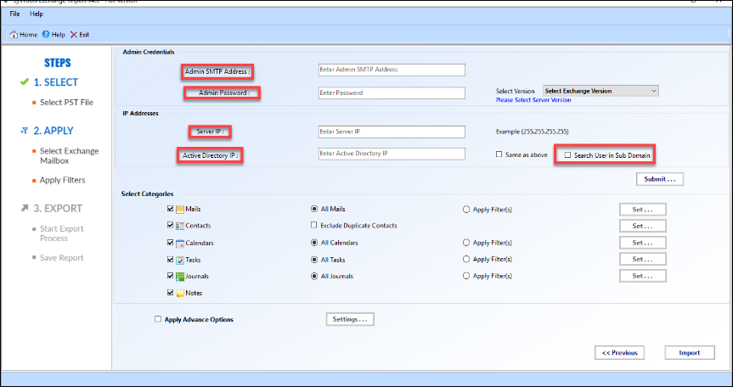Viewport: 733px width, 387px height.
Task: Tick Apply Advance Options checkbox
Action: coord(158,319)
